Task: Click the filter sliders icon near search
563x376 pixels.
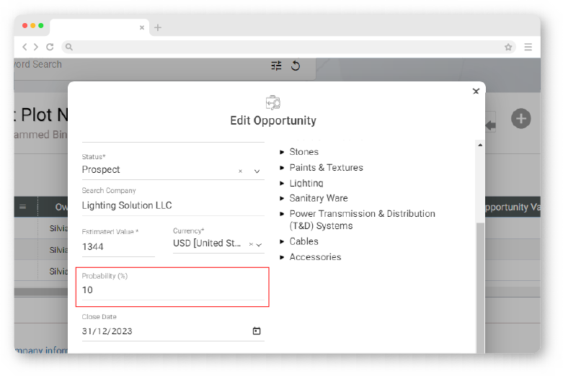Action: point(276,66)
